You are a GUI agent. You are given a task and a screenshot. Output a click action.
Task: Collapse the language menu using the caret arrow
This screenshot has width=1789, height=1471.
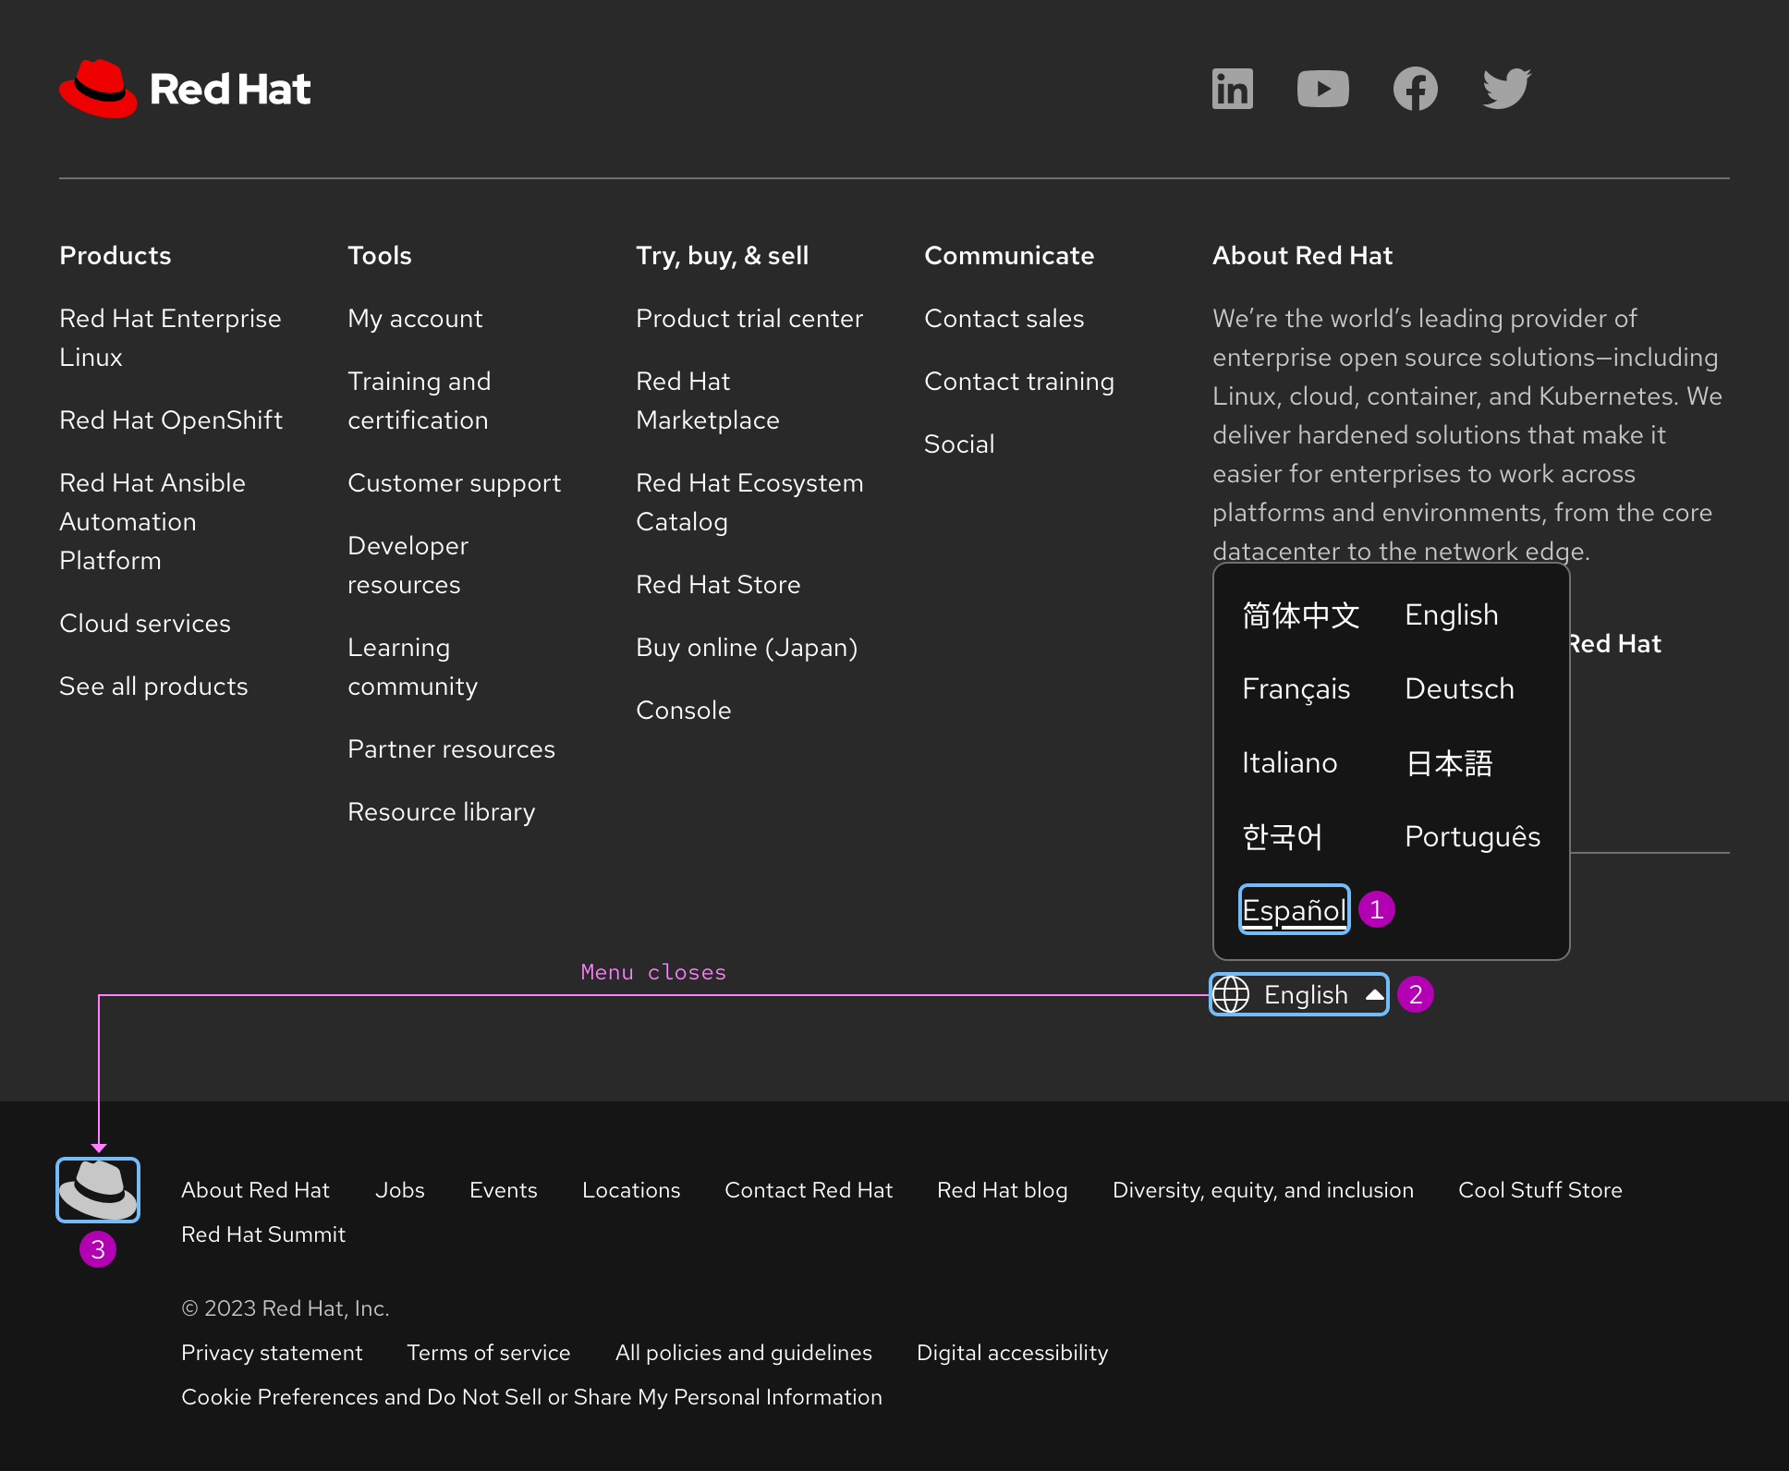1376,994
